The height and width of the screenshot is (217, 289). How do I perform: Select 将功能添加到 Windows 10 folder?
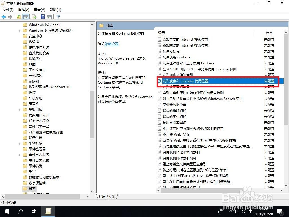click(47, 87)
